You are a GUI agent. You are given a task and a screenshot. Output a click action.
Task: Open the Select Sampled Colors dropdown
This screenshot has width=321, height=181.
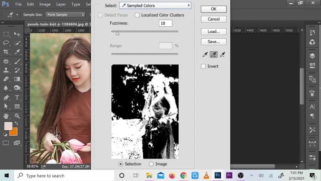155,6
